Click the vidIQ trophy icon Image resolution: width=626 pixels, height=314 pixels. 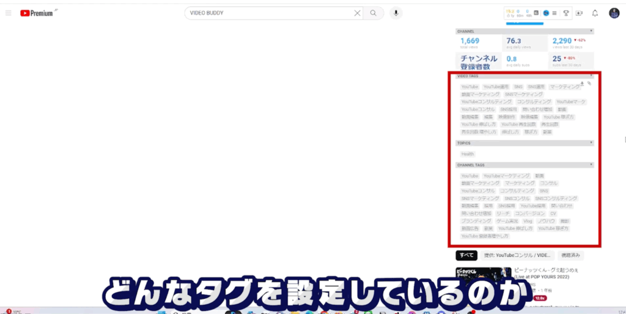(x=566, y=13)
